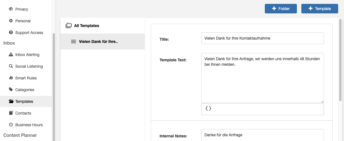Click the plus icon on Template button
Viewport: 344px width, 141px height.
point(311,9)
